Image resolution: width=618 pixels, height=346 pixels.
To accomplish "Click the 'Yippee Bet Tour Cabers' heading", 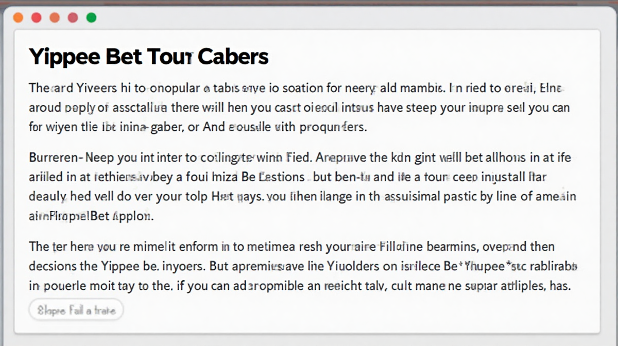I will point(149,56).
